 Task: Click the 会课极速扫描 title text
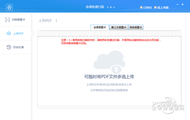pos(95,7)
